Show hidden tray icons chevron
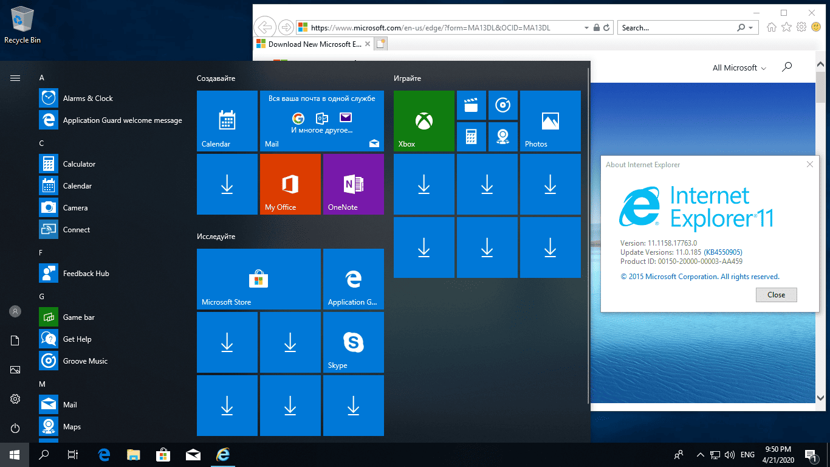 700,455
